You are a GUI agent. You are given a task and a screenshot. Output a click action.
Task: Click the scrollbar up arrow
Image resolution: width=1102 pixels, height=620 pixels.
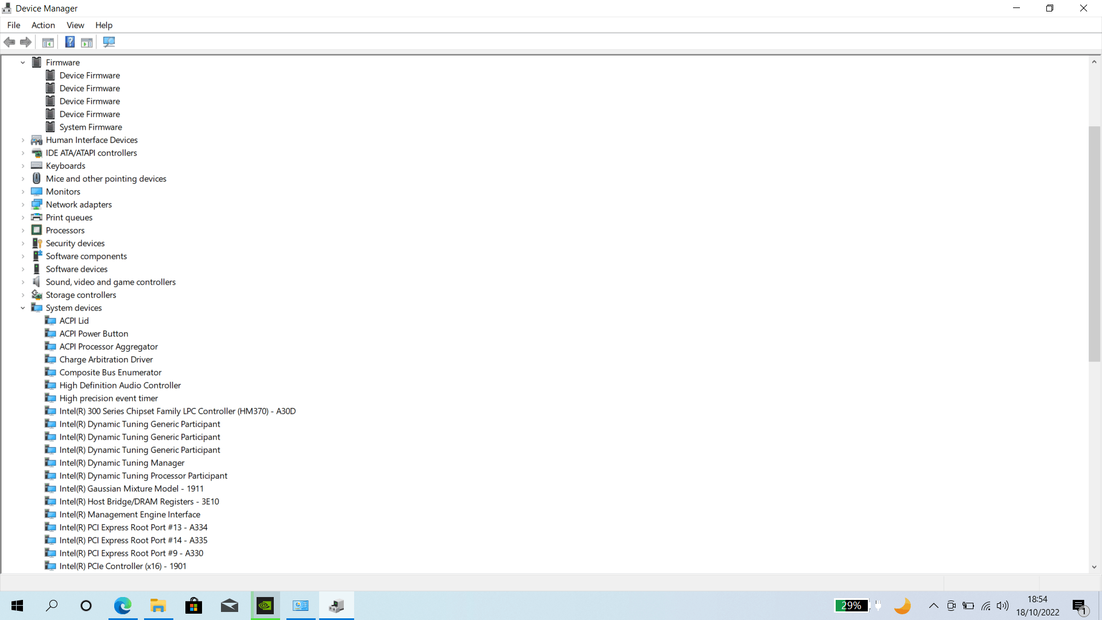point(1094,61)
